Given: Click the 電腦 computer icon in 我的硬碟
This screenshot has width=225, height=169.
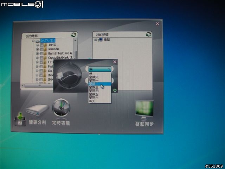Looking at the screenshot, I should 101,40.
